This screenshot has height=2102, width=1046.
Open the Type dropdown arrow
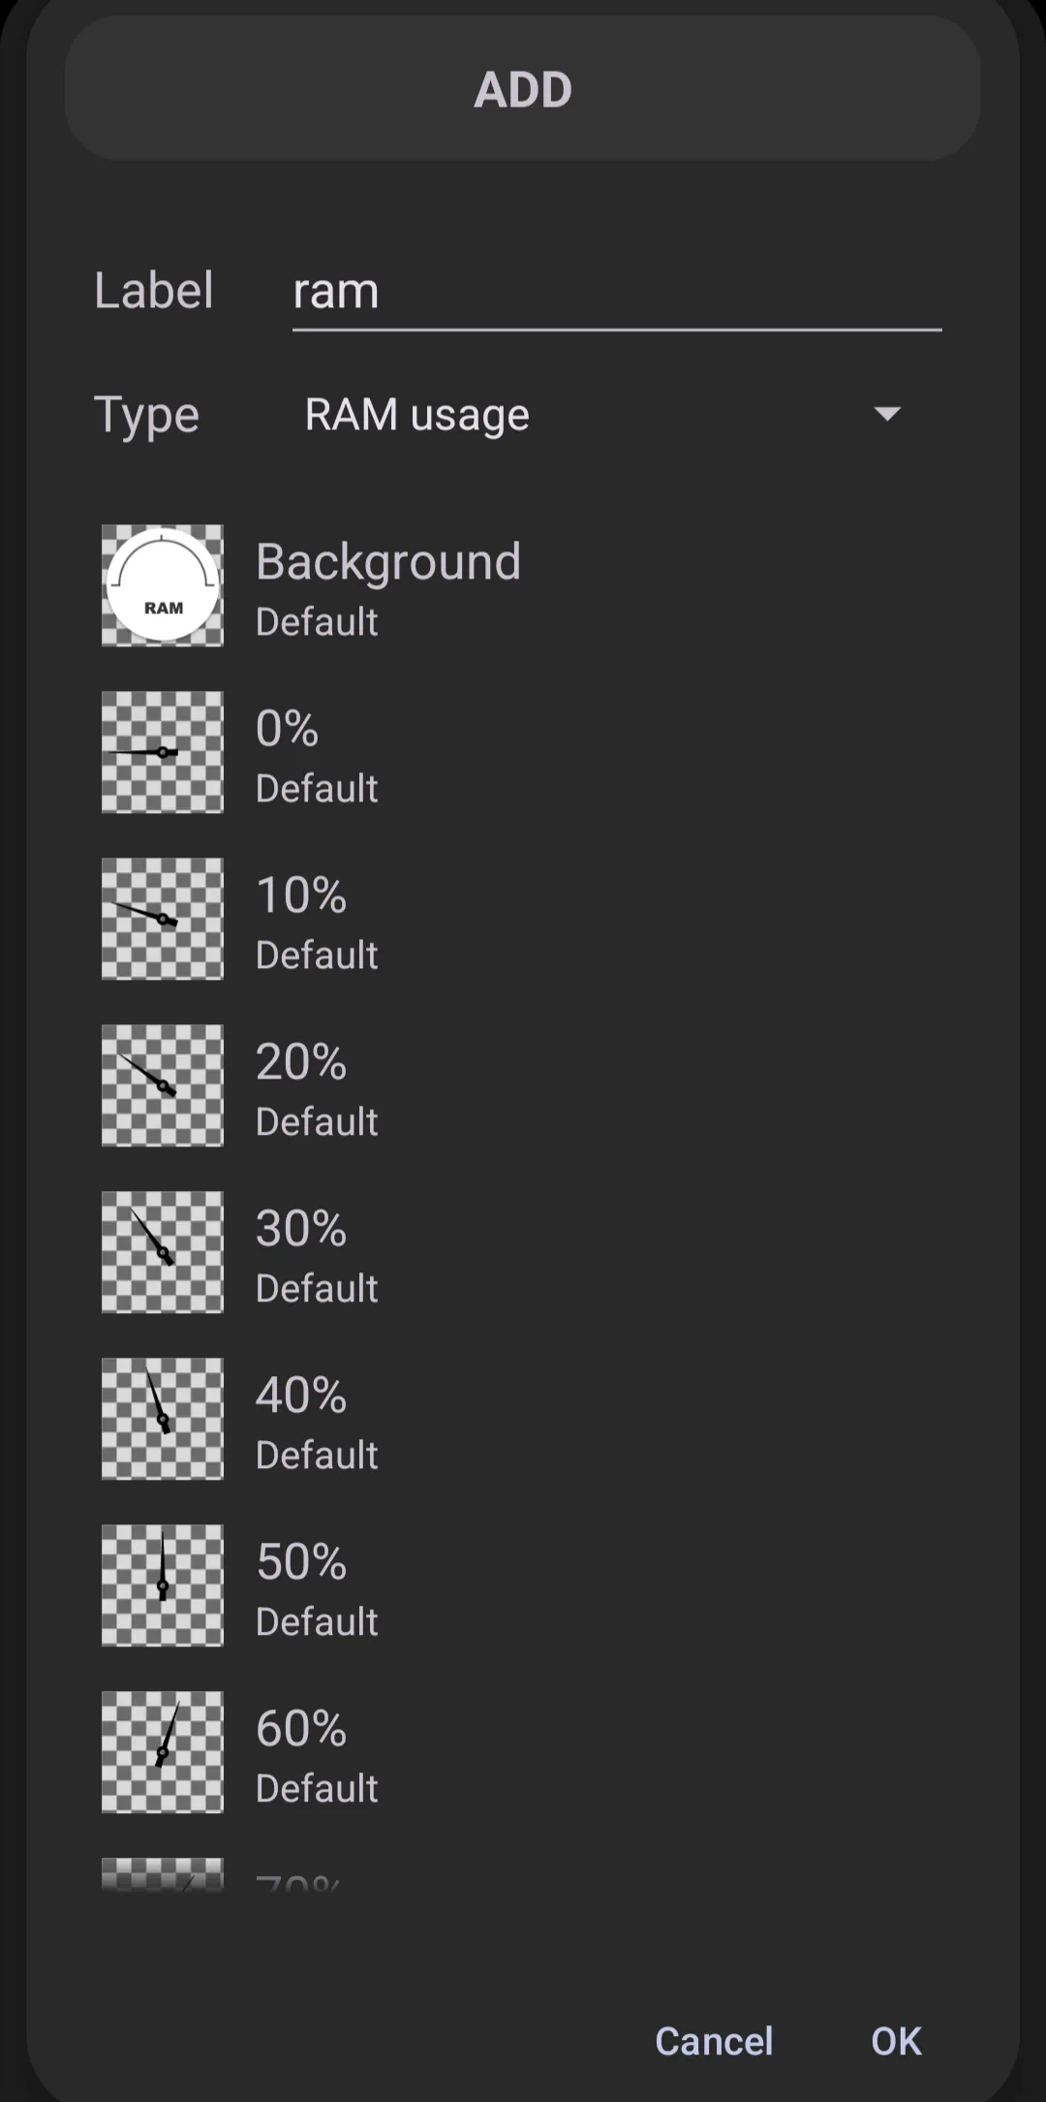click(887, 414)
